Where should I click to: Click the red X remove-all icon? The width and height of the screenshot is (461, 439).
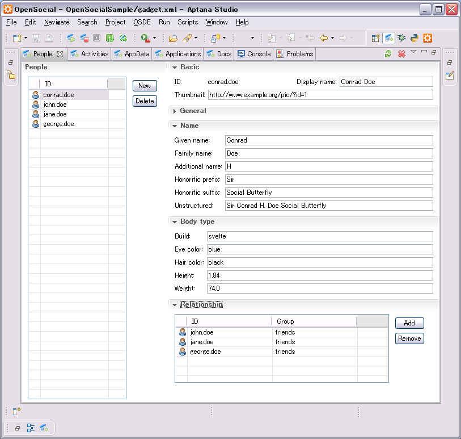point(401,53)
